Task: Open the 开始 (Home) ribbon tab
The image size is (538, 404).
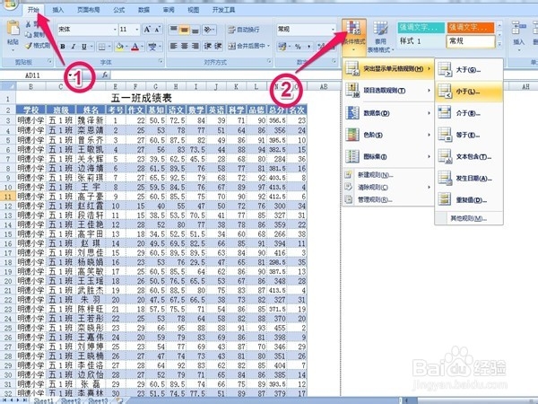Action: [33, 10]
